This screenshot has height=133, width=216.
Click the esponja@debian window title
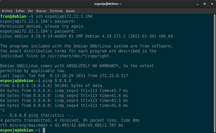tap(108, 4)
